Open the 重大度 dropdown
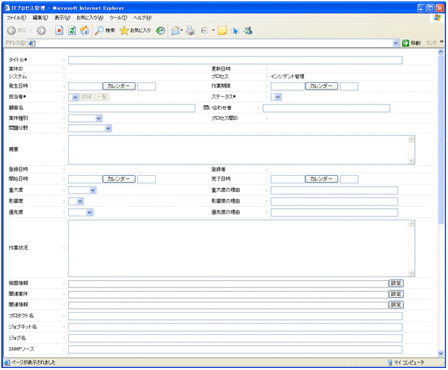 tap(92, 191)
